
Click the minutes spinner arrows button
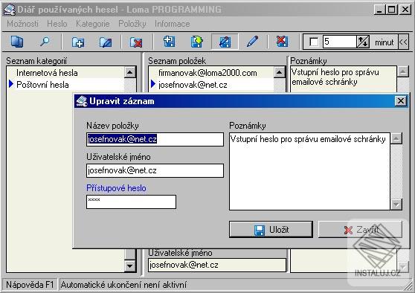(363, 42)
